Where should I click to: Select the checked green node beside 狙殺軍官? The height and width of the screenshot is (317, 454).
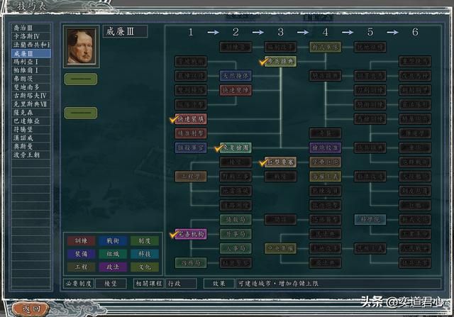point(236,148)
